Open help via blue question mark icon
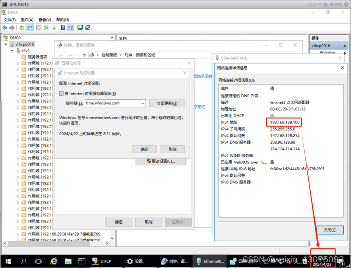This screenshot has height=268, width=351. point(63,28)
